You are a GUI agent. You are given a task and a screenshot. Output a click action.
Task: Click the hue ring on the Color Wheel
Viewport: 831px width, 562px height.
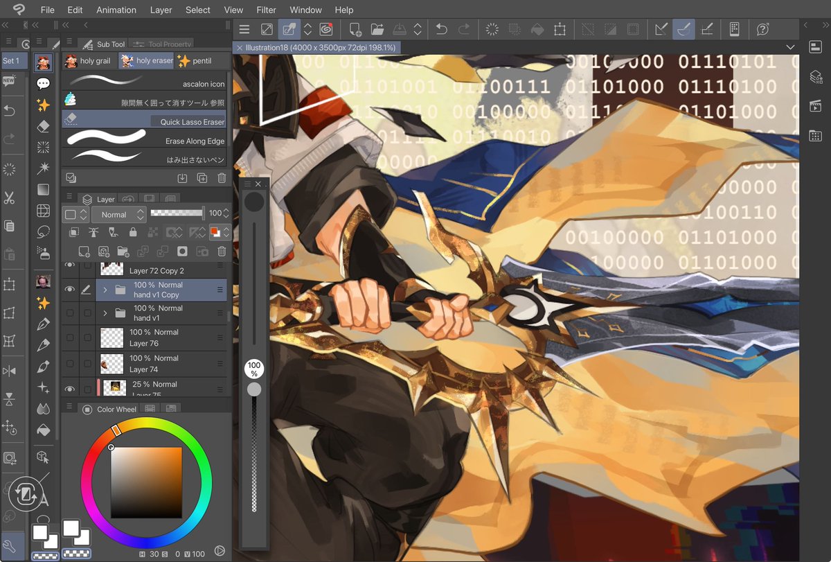click(x=146, y=423)
